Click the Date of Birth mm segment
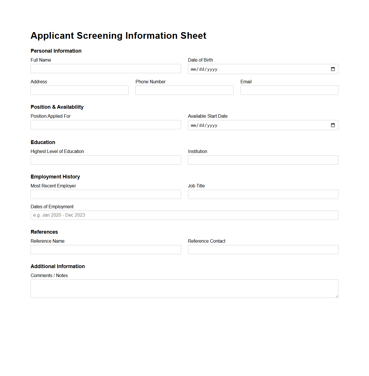 (194, 69)
